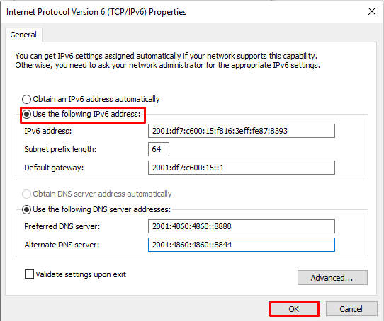Discard changes with the Cancel button
This screenshot has height=321, width=384.
(x=351, y=309)
